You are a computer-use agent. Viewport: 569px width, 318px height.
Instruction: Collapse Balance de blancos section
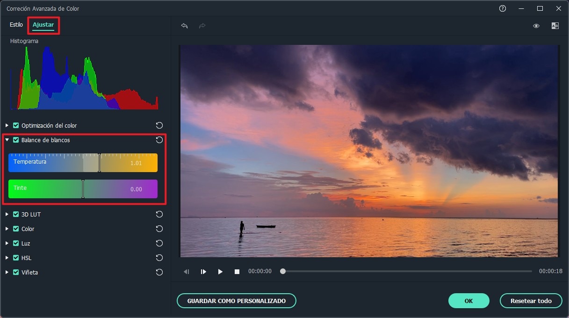pos(7,140)
